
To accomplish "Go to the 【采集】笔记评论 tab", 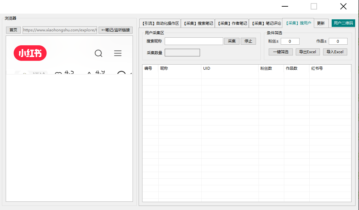I will tap(266, 23).
